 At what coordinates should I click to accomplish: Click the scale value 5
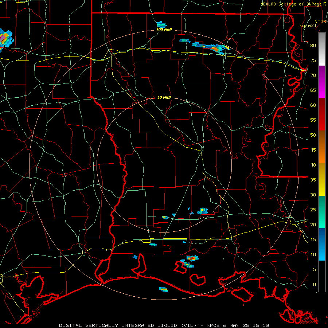click(315, 270)
